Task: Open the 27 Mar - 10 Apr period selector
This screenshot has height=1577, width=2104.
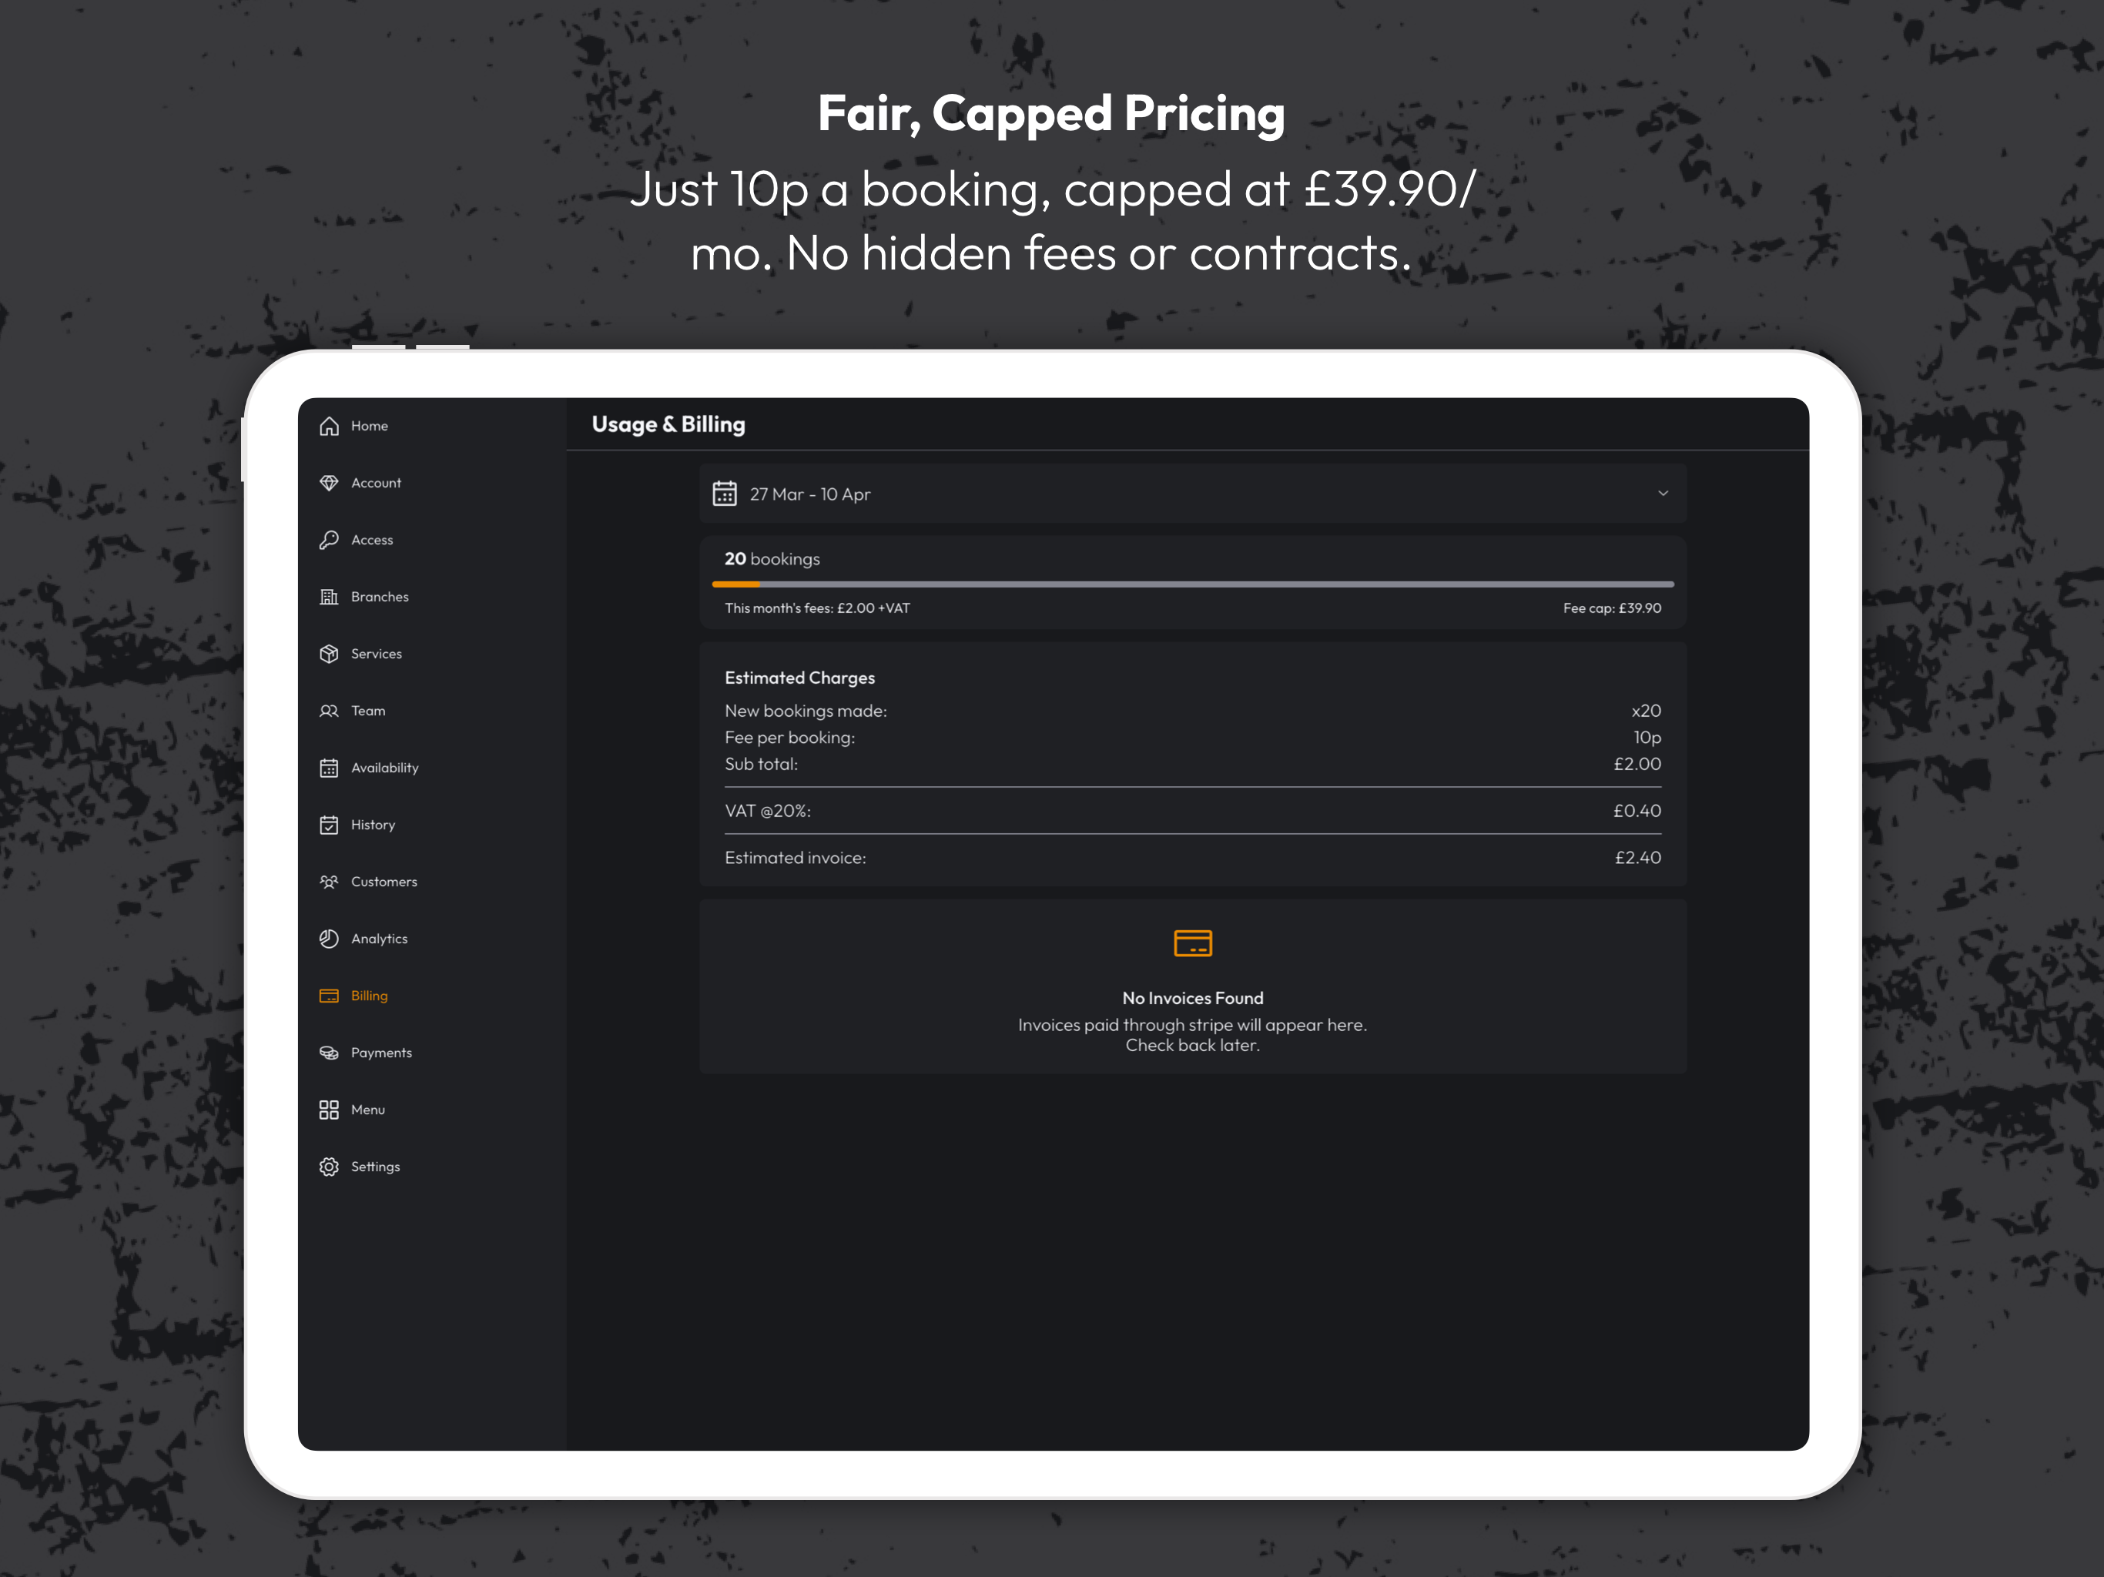Action: coord(1193,494)
